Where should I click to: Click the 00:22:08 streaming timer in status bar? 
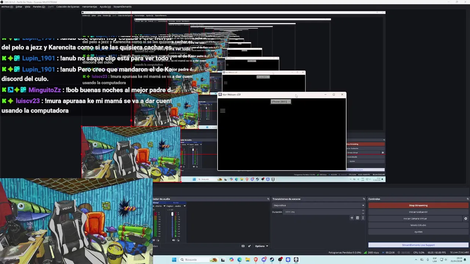pos(388,253)
